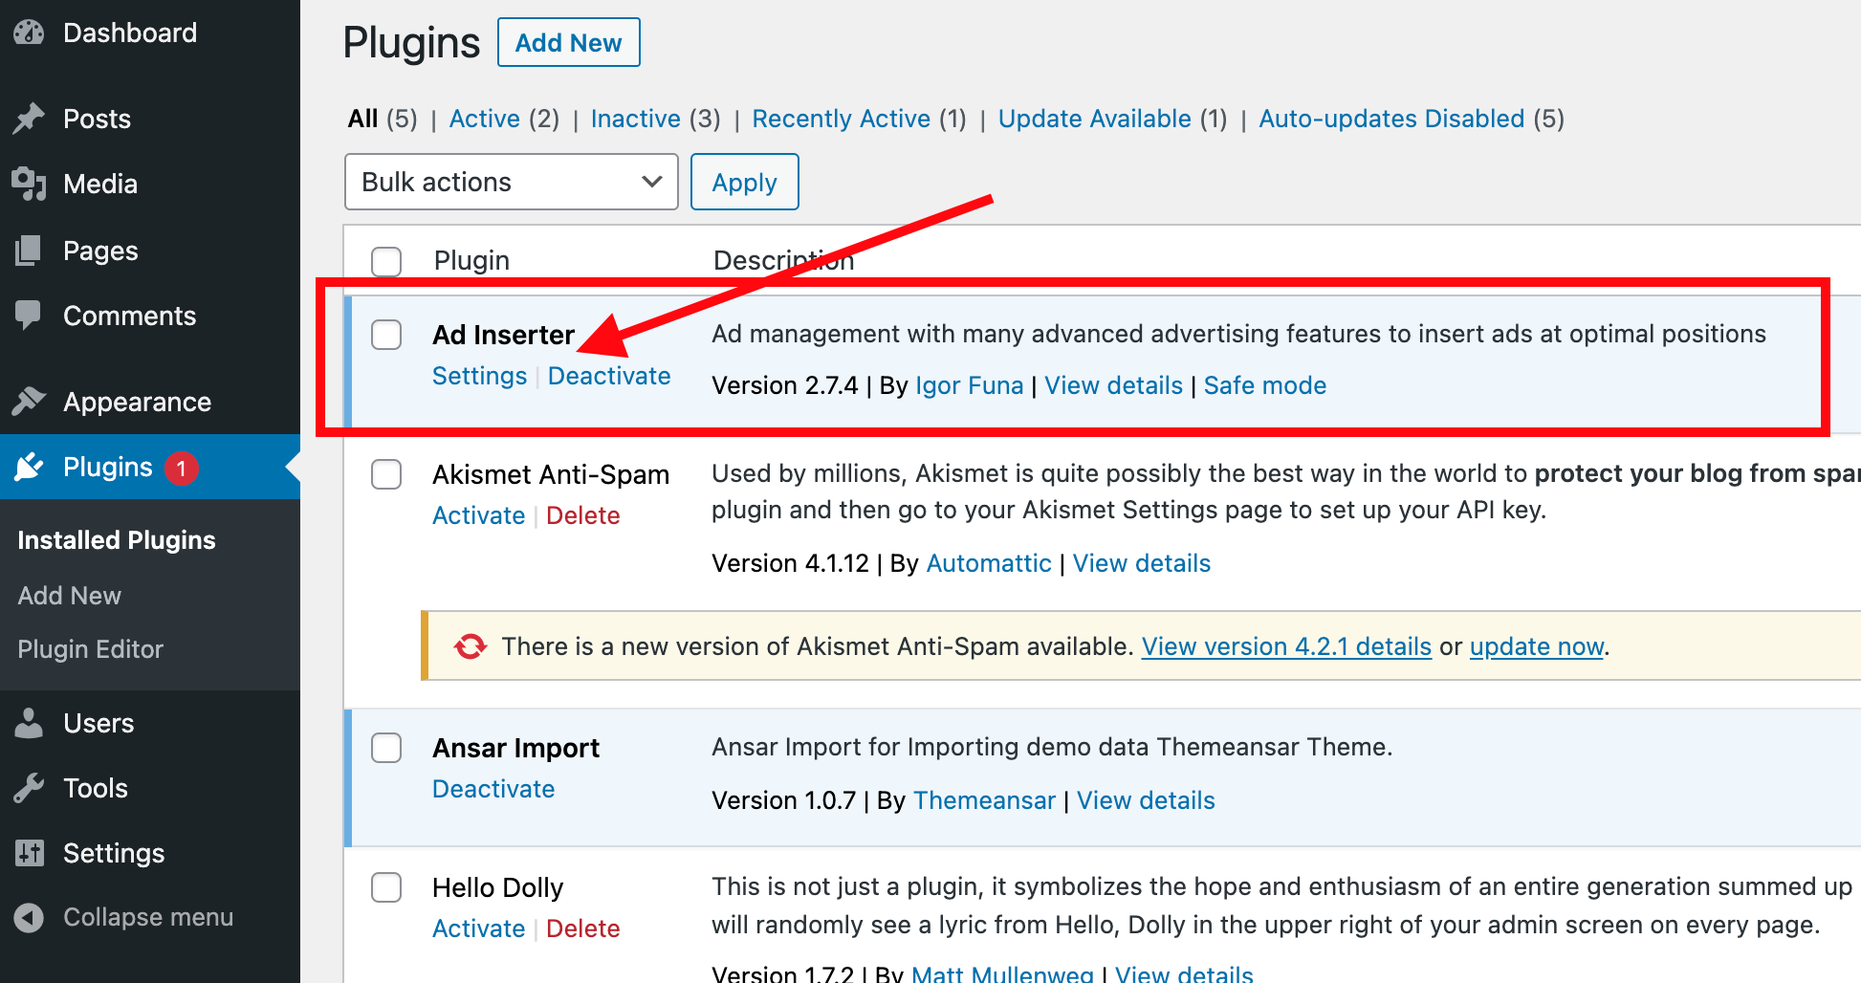Click the Plugins plug icon

click(29, 467)
